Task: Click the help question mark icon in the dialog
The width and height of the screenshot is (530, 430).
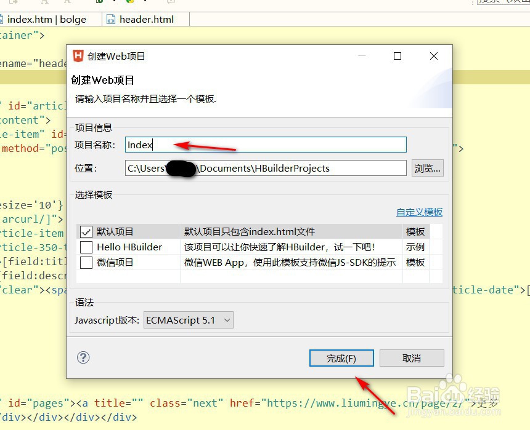Action: point(83,357)
